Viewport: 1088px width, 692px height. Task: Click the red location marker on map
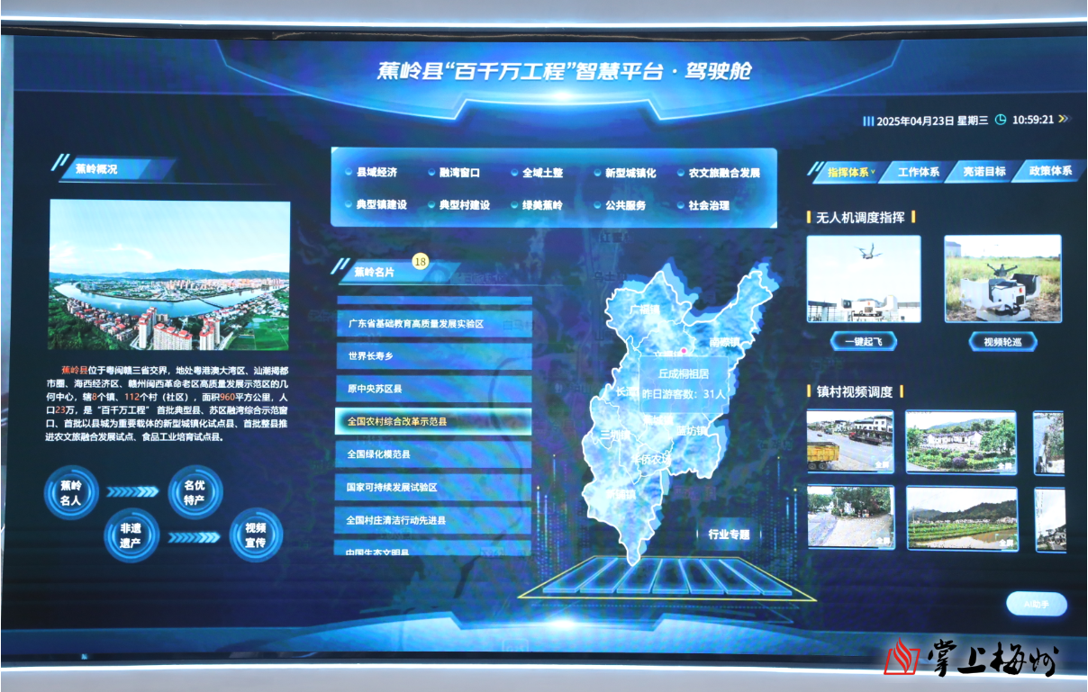coord(683,351)
